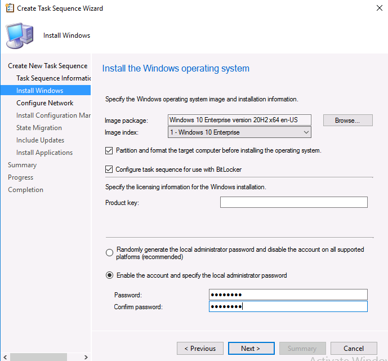Select Install Windows step in sidebar

point(46,90)
